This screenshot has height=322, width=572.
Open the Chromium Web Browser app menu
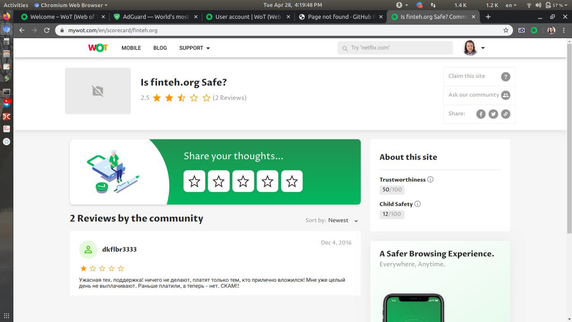[70, 5]
